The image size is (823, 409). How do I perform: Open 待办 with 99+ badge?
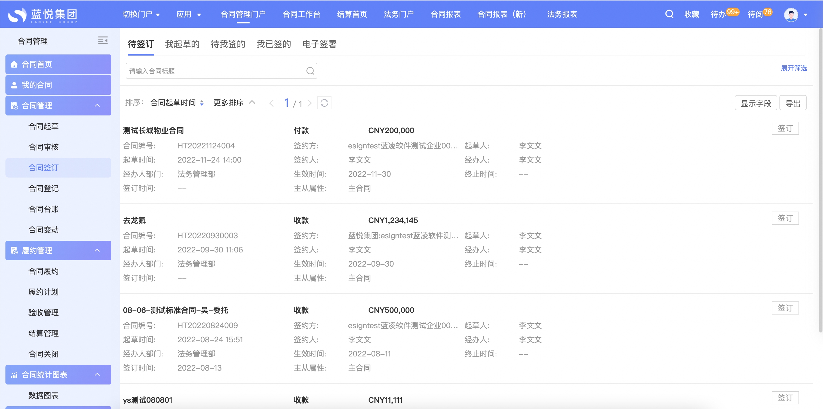(x=724, y=14)
